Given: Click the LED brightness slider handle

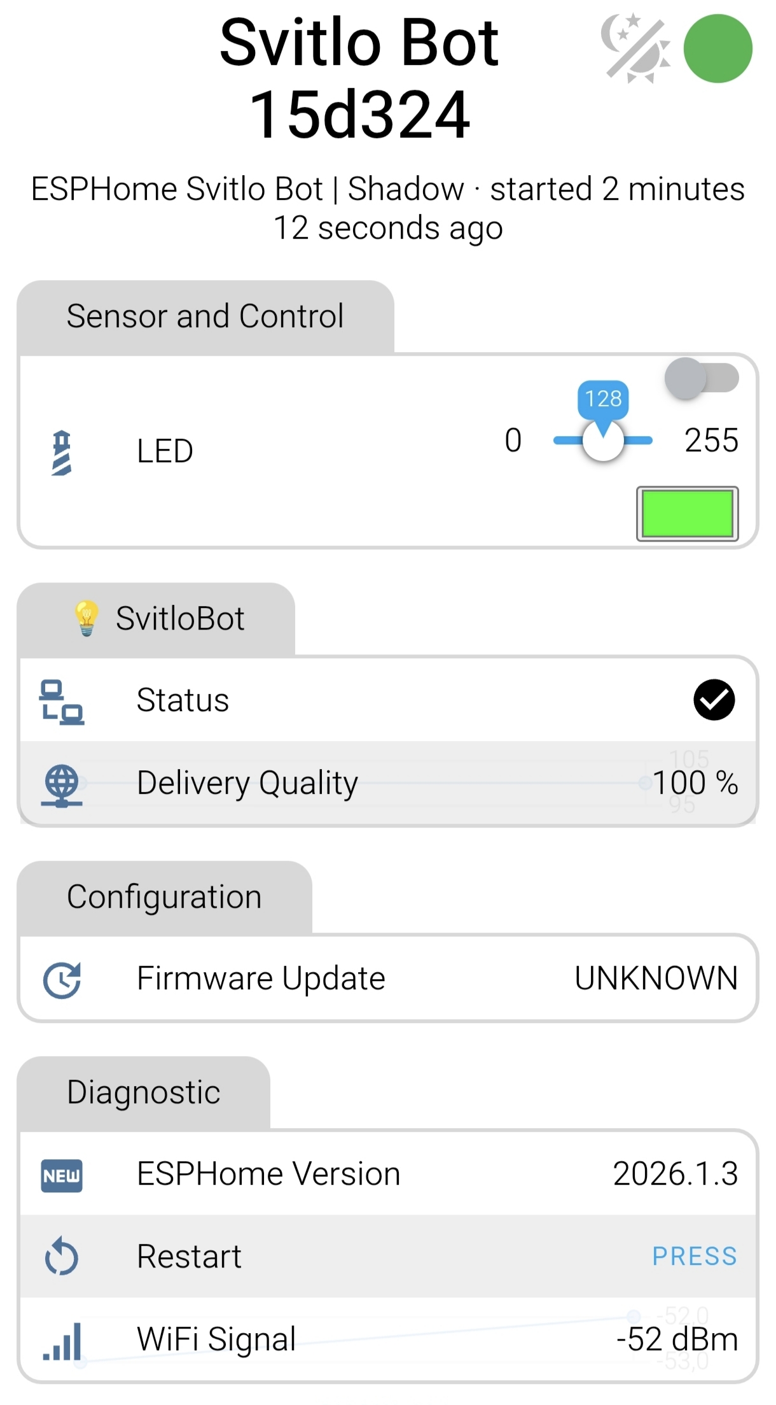Looking at the screenshot, I should coord(603,441).
